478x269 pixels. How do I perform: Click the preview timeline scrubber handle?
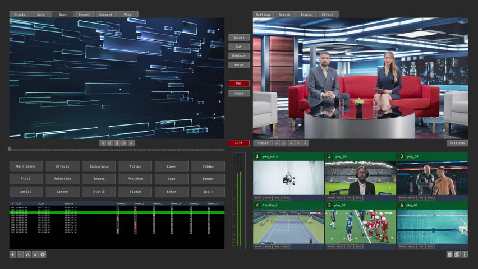[x=10, y=149]
